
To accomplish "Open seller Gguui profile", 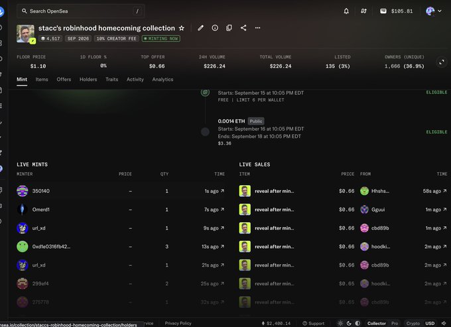I will 378,210.
